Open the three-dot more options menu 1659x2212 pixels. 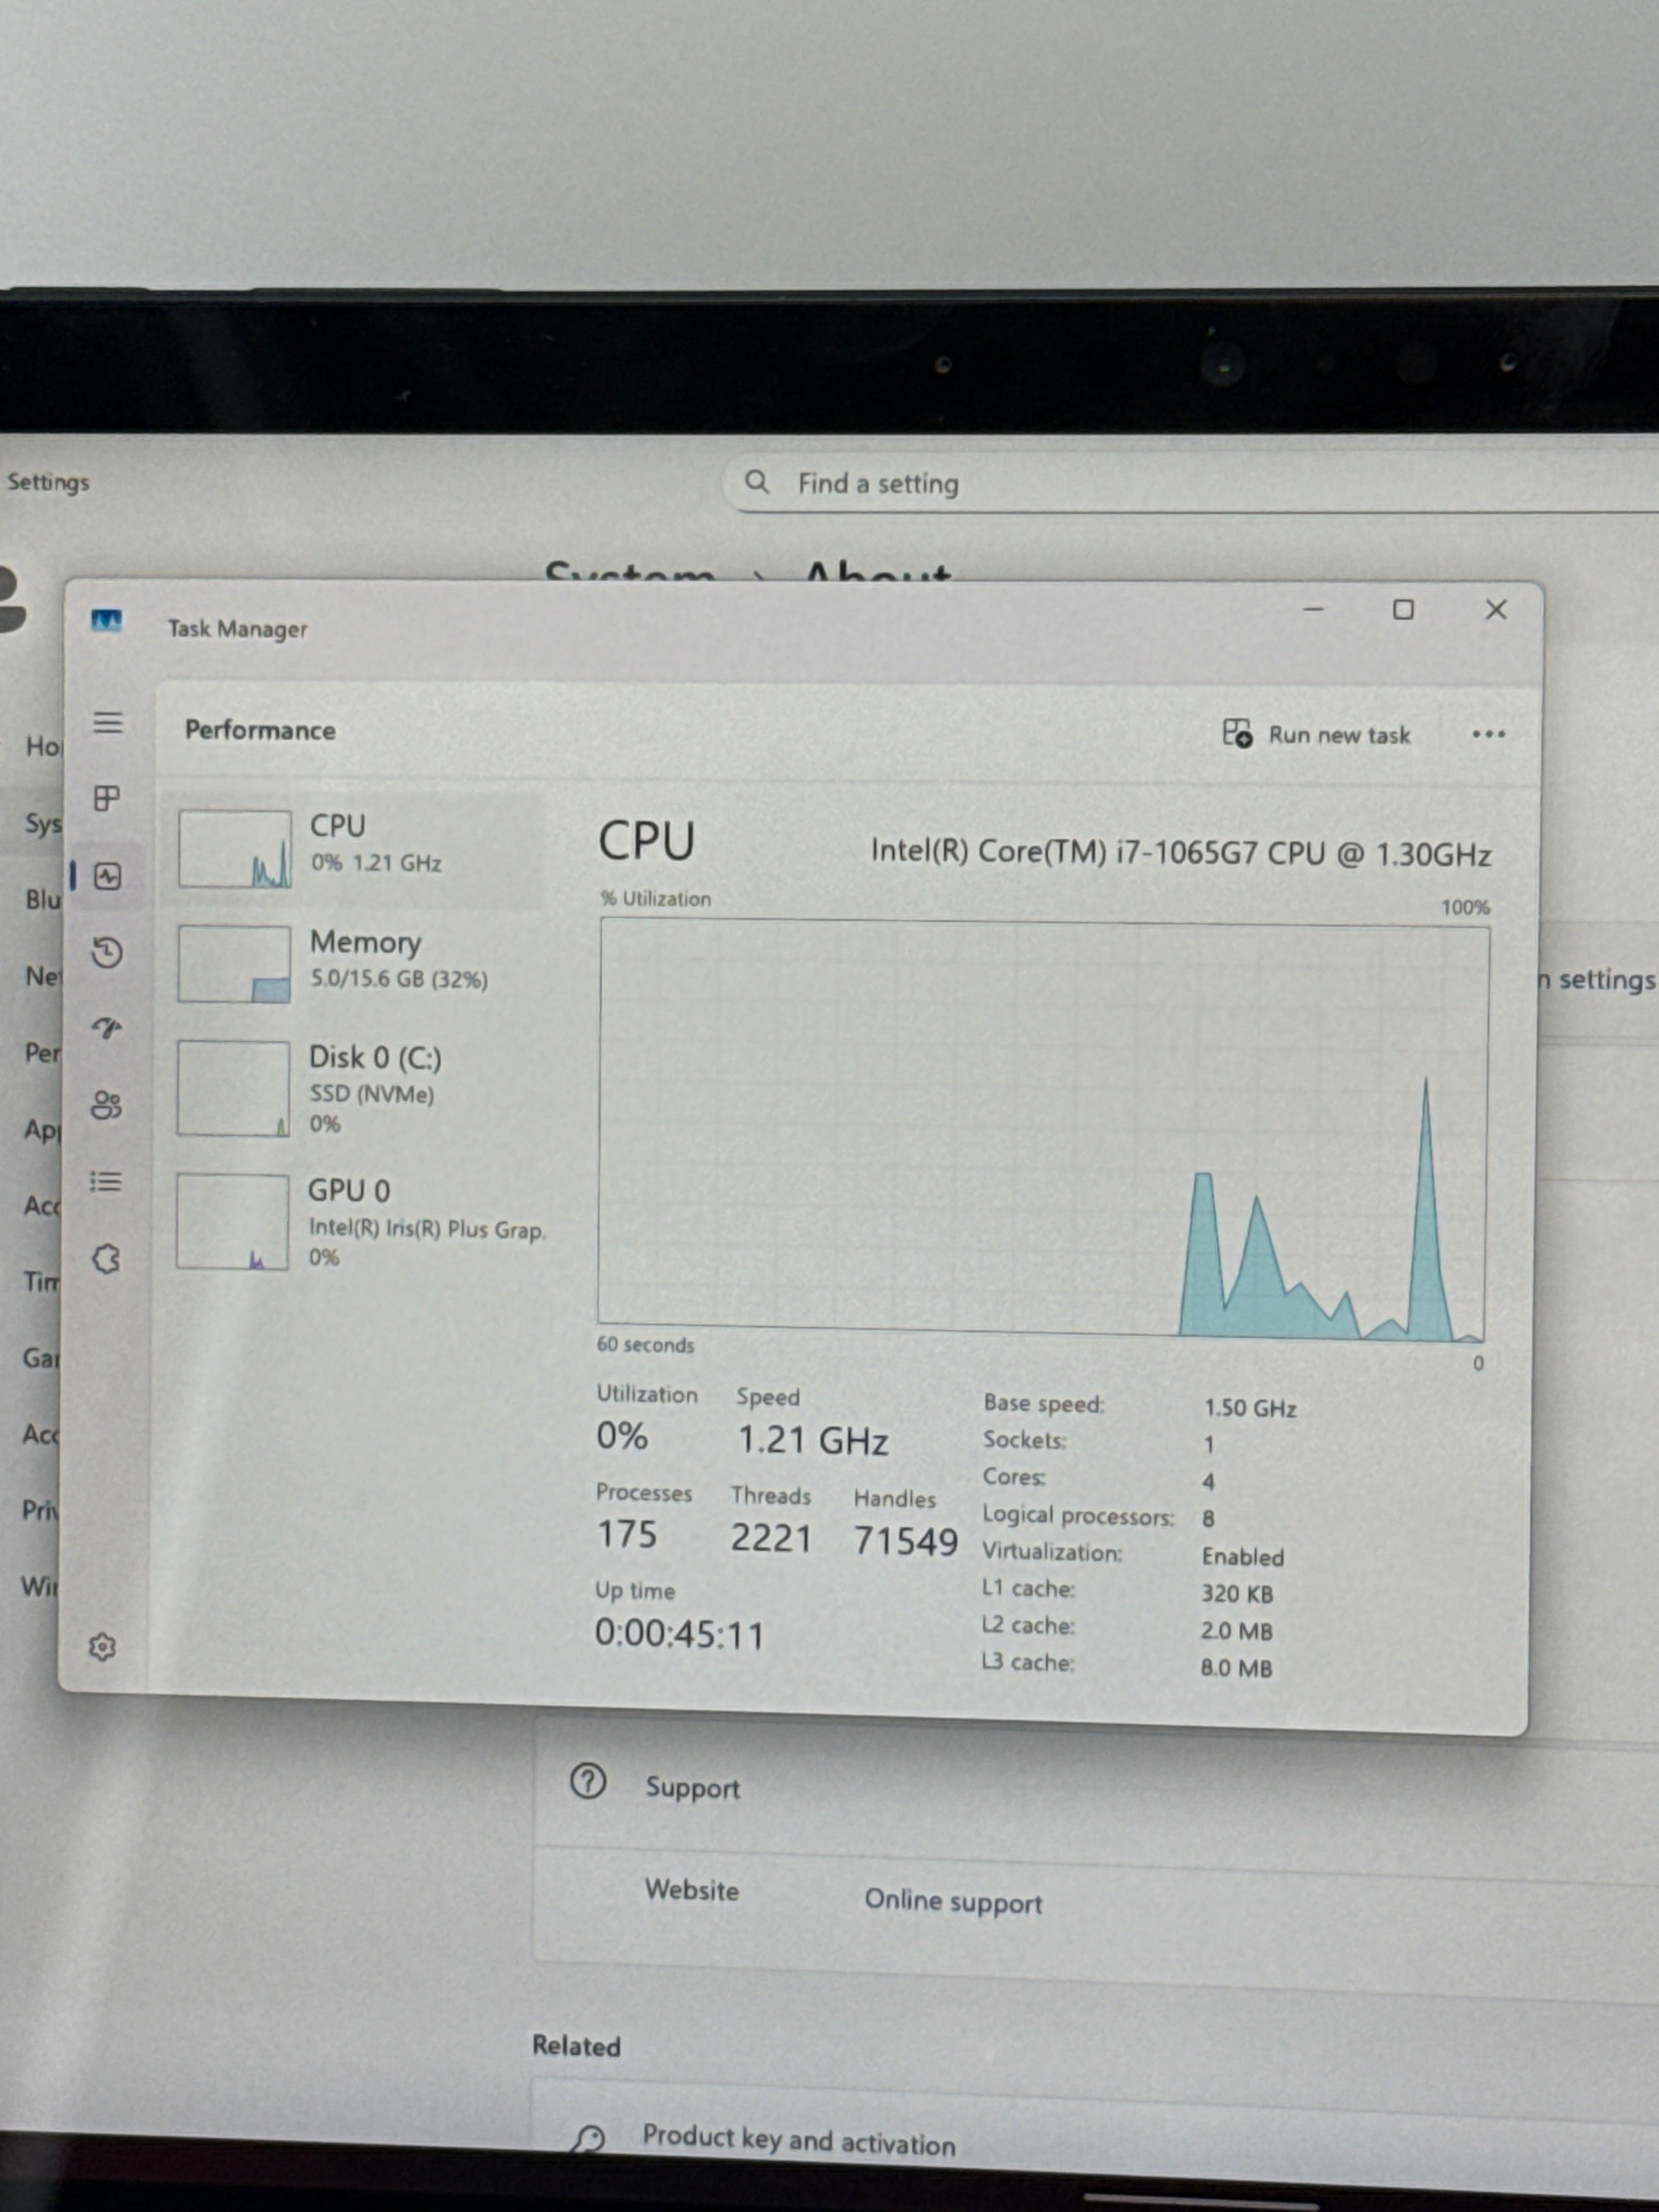click(1488, 734)
